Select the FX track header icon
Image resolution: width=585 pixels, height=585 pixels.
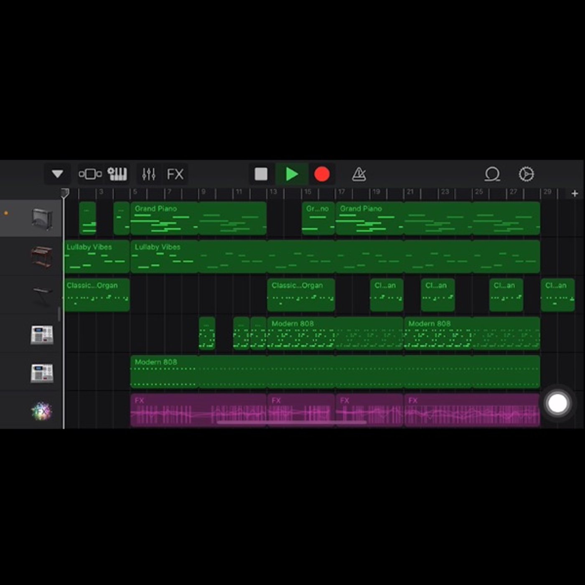[x=41, y=411]
